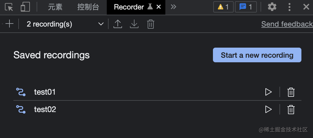This screenshot has height=138, width=313.
Task: Open the test01 recording
Action: point(45,92)
